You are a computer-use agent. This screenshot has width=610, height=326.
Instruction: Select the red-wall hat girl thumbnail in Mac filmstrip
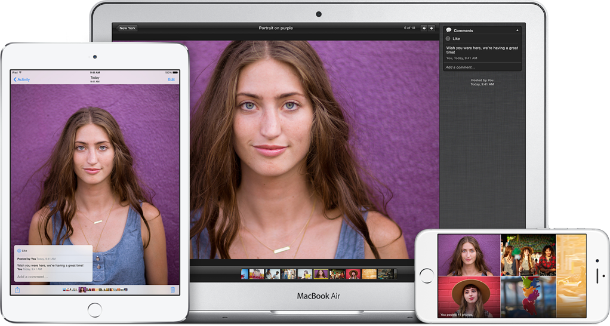353,274
